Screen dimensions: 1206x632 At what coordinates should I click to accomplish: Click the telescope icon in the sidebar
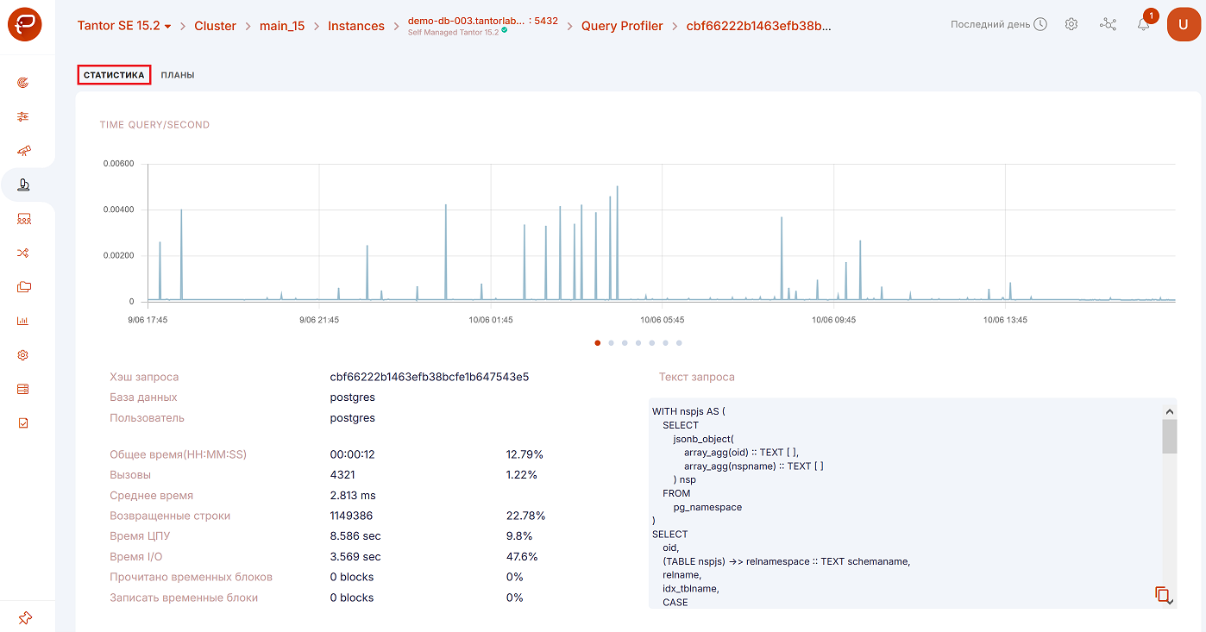coord(24,151)
